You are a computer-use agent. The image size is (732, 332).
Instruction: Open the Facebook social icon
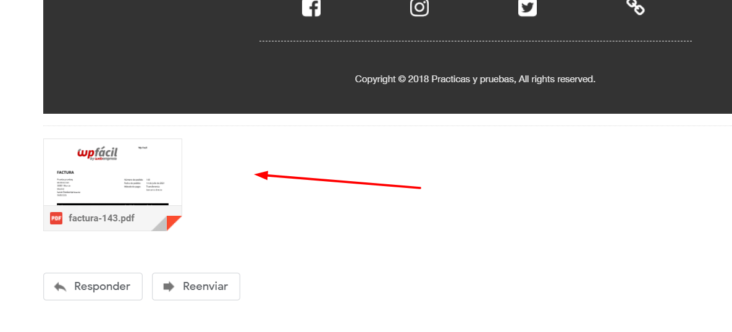coord(311,7)
